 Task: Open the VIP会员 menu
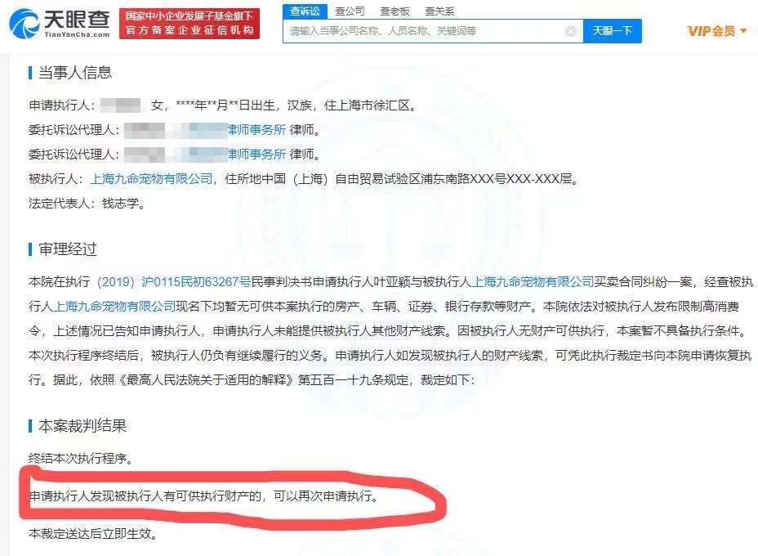coord(711,31)
